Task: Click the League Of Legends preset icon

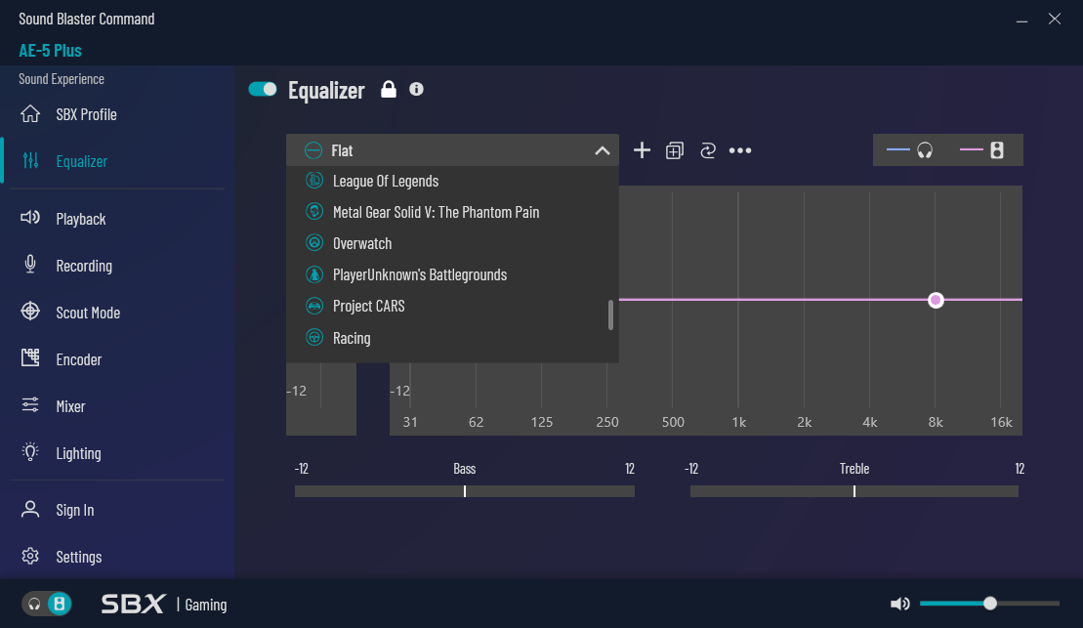Action: click(x=314, y=181)
